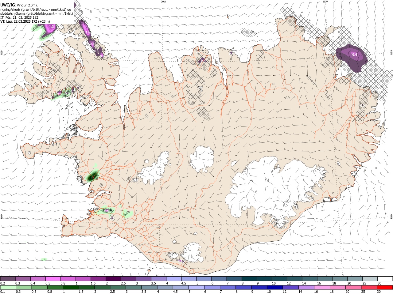Click the magenta 1.5 snow legend swatch
Screen dimensions: 393x294
(x=98, y=279)
